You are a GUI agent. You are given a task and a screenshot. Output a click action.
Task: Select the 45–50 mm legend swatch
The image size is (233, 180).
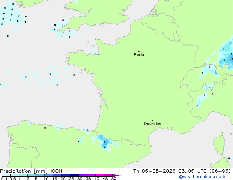[108, 175]
